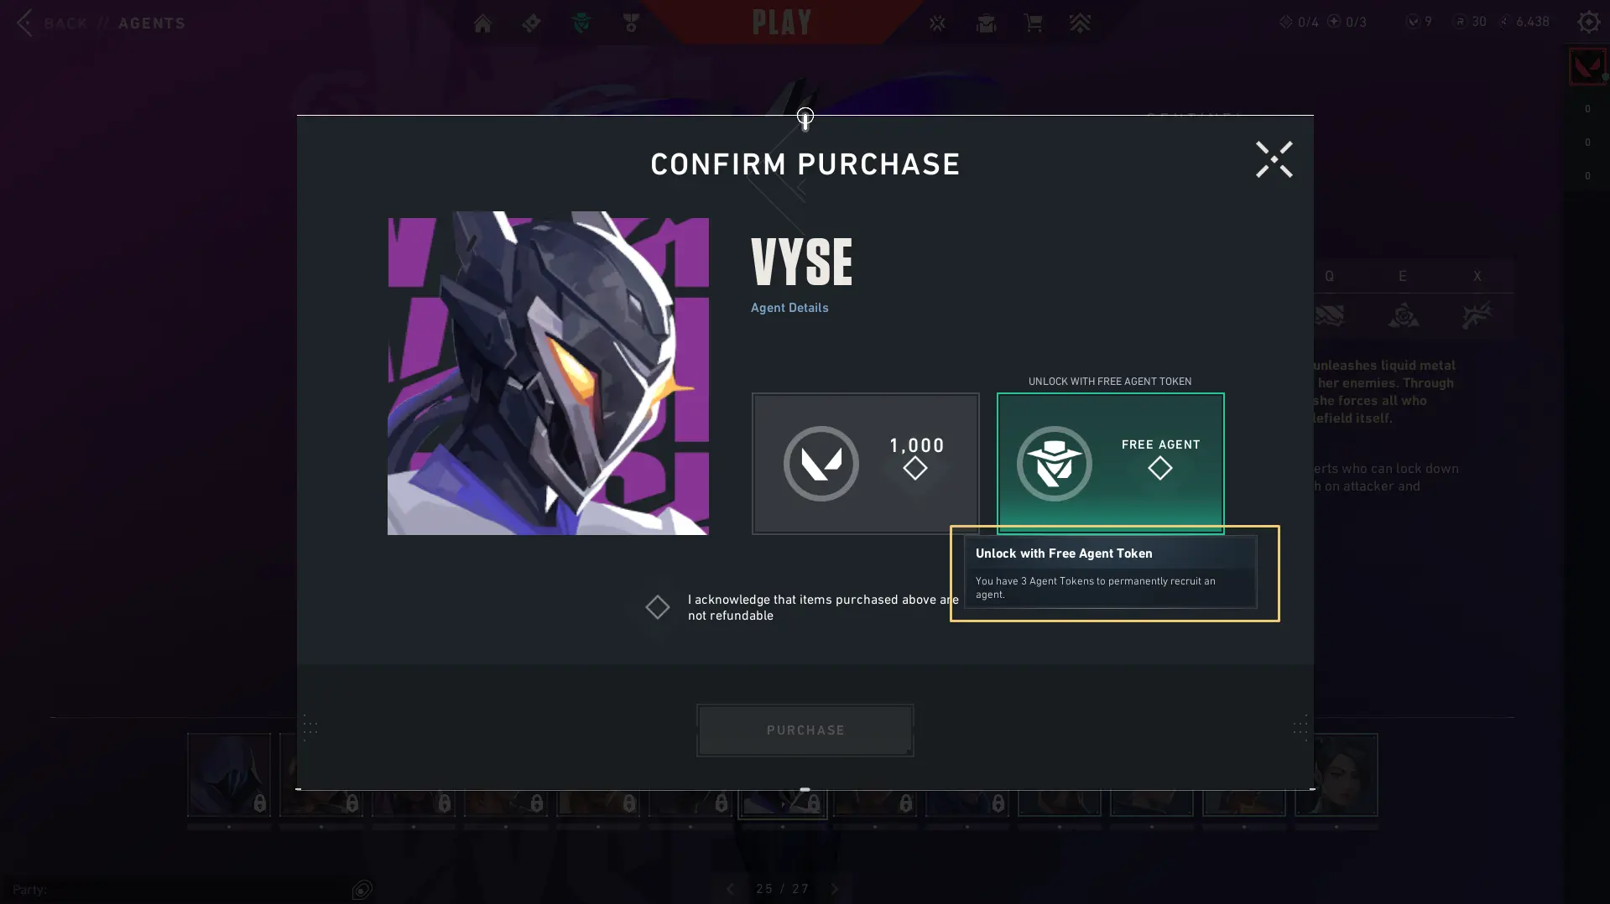The image size is (1610, 904).
Task: Select the 1,000 VP payment option
Action: 865,463
